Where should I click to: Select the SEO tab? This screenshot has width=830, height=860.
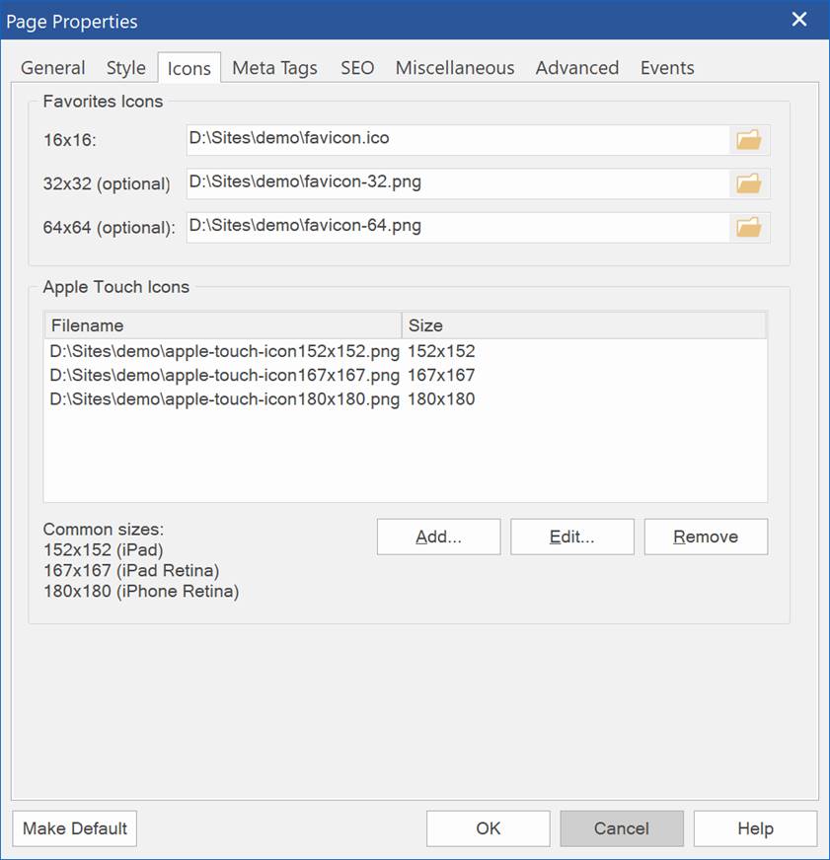coord(357,68)
